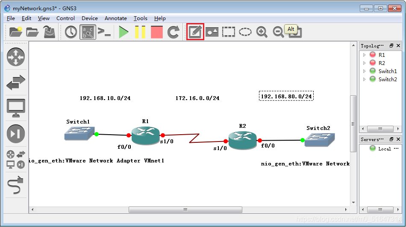Click canvas scroll right arrow
The image size is (406, 227).
[346, 209]
